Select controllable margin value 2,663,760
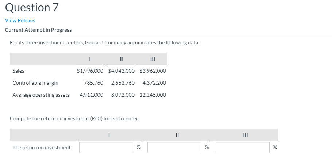The height and width of the screenshot is (162, 332). [123, 83]
